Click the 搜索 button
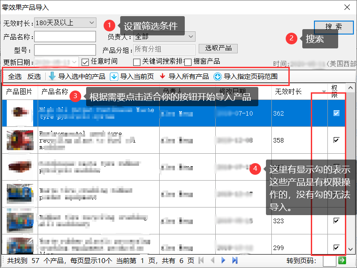The width and height of the screenshot is (357, 268). coord(334,27)
